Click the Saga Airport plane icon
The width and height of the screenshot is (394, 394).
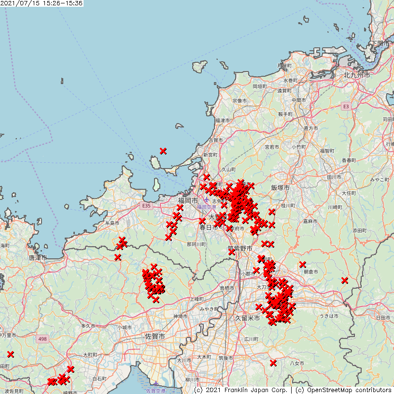[x=156, y=383]
